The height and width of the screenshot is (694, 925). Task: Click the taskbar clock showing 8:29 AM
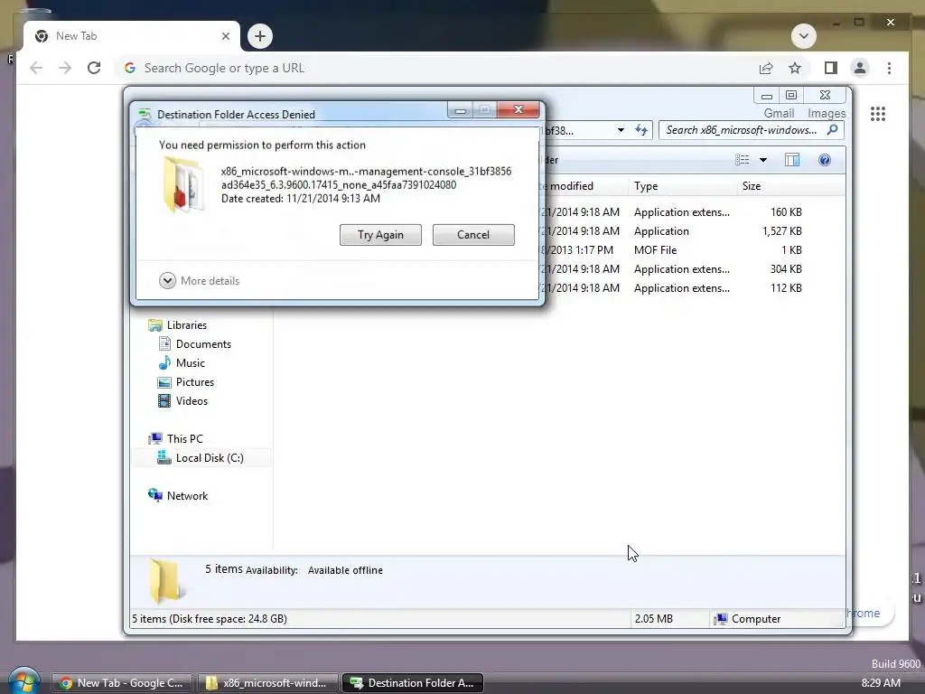881,683
